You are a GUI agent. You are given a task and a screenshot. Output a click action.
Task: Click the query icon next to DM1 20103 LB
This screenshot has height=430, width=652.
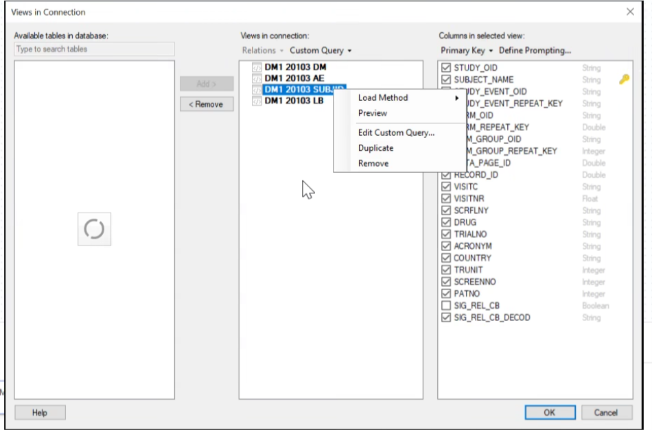tap(257, 101)
